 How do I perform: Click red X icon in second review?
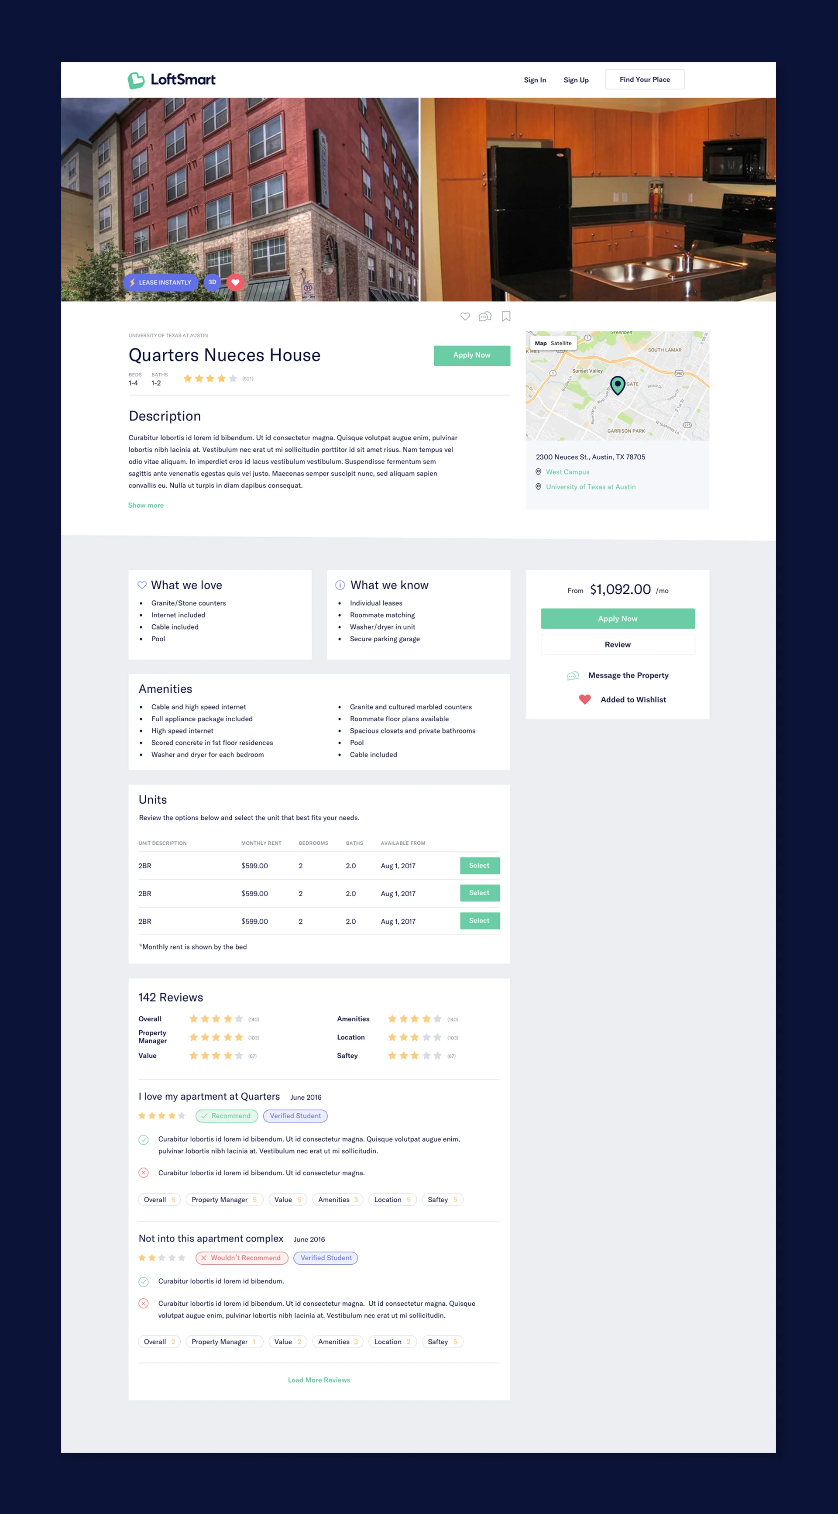(x=144, y=1303)
